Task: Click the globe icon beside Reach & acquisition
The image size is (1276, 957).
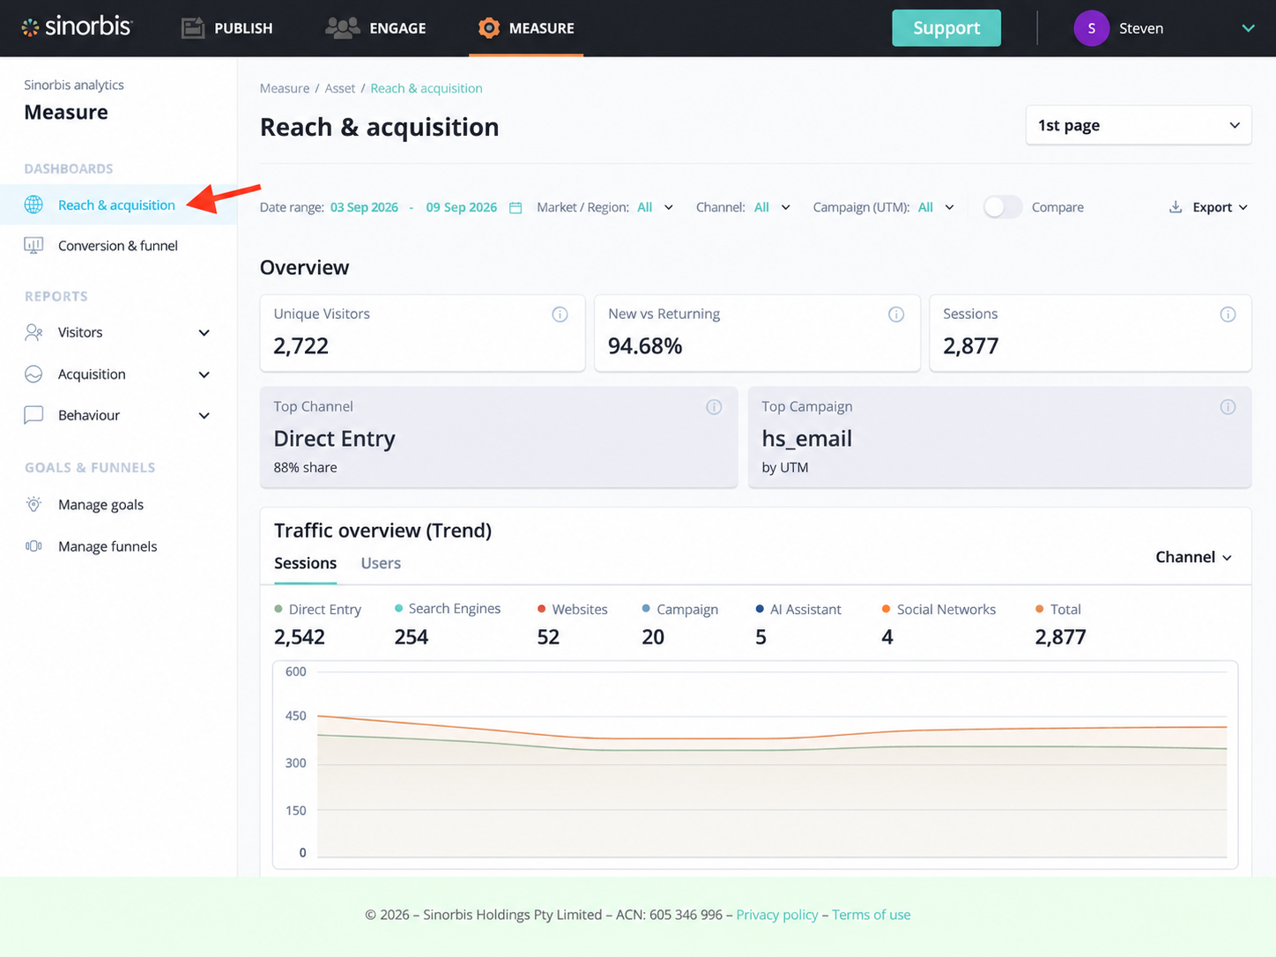Action: click(x=33, y=205)
